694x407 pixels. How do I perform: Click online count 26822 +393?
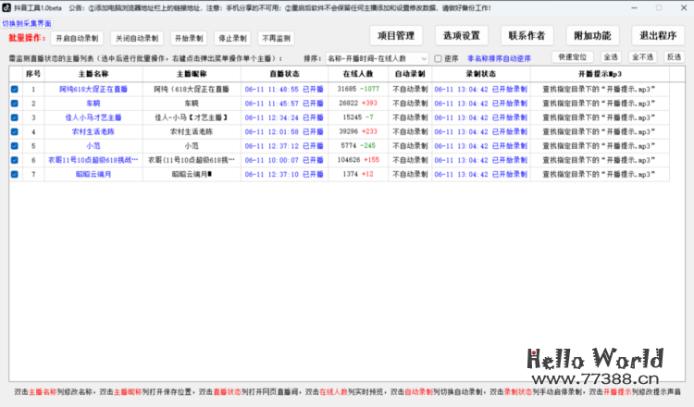tap(358, 103)
